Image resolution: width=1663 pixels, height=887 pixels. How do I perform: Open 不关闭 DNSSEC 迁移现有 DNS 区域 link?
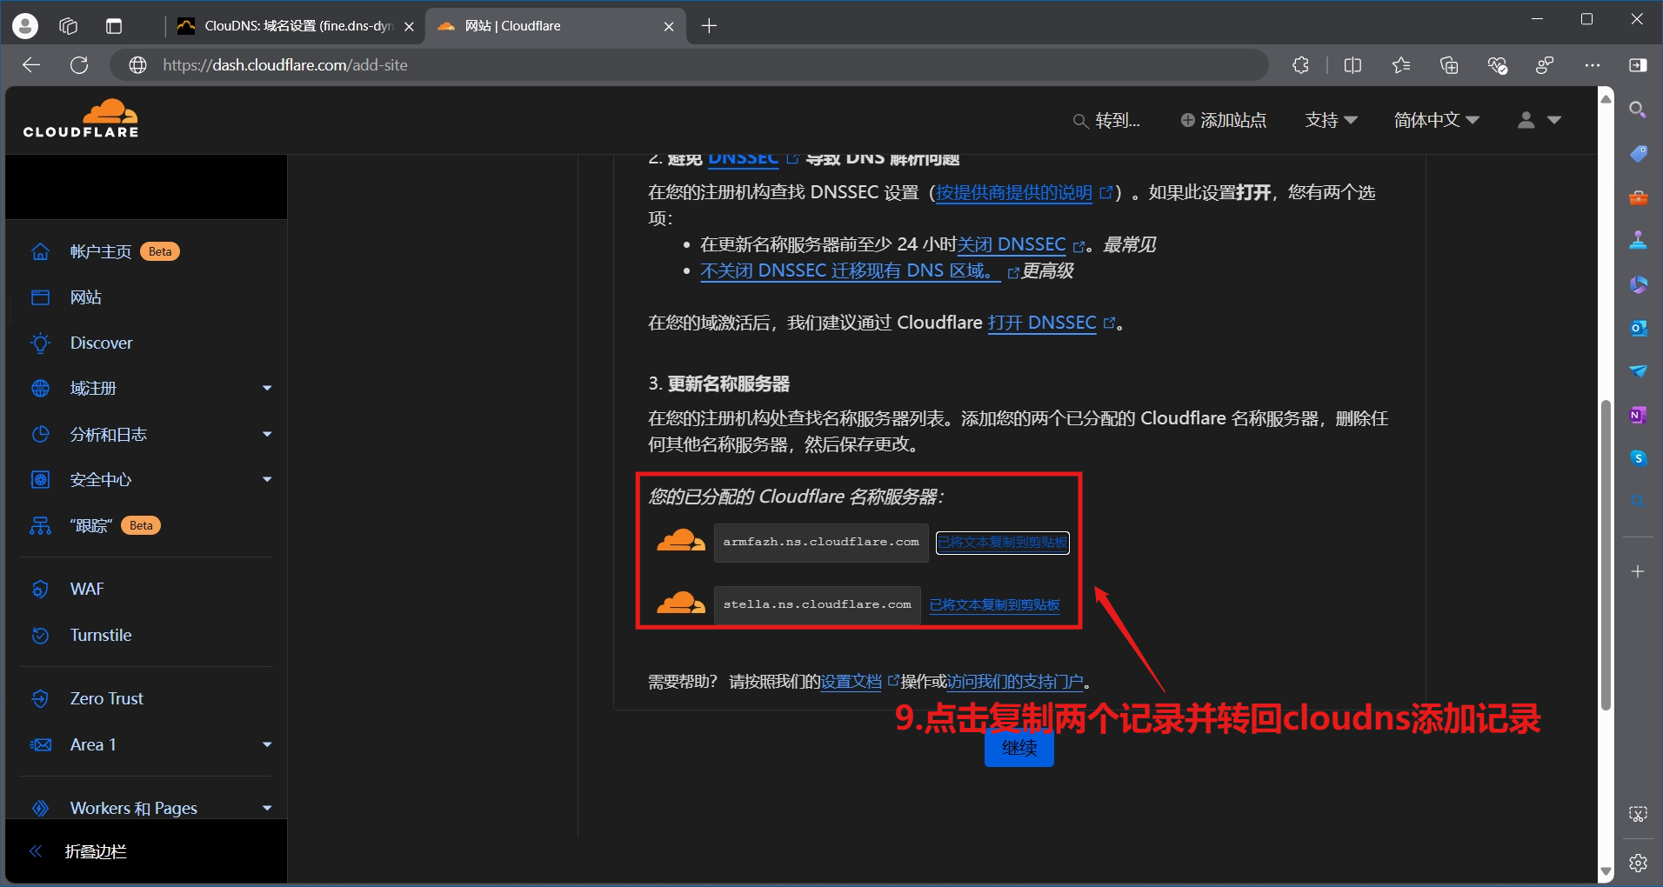pyautogui.click(x=850, y=270)
